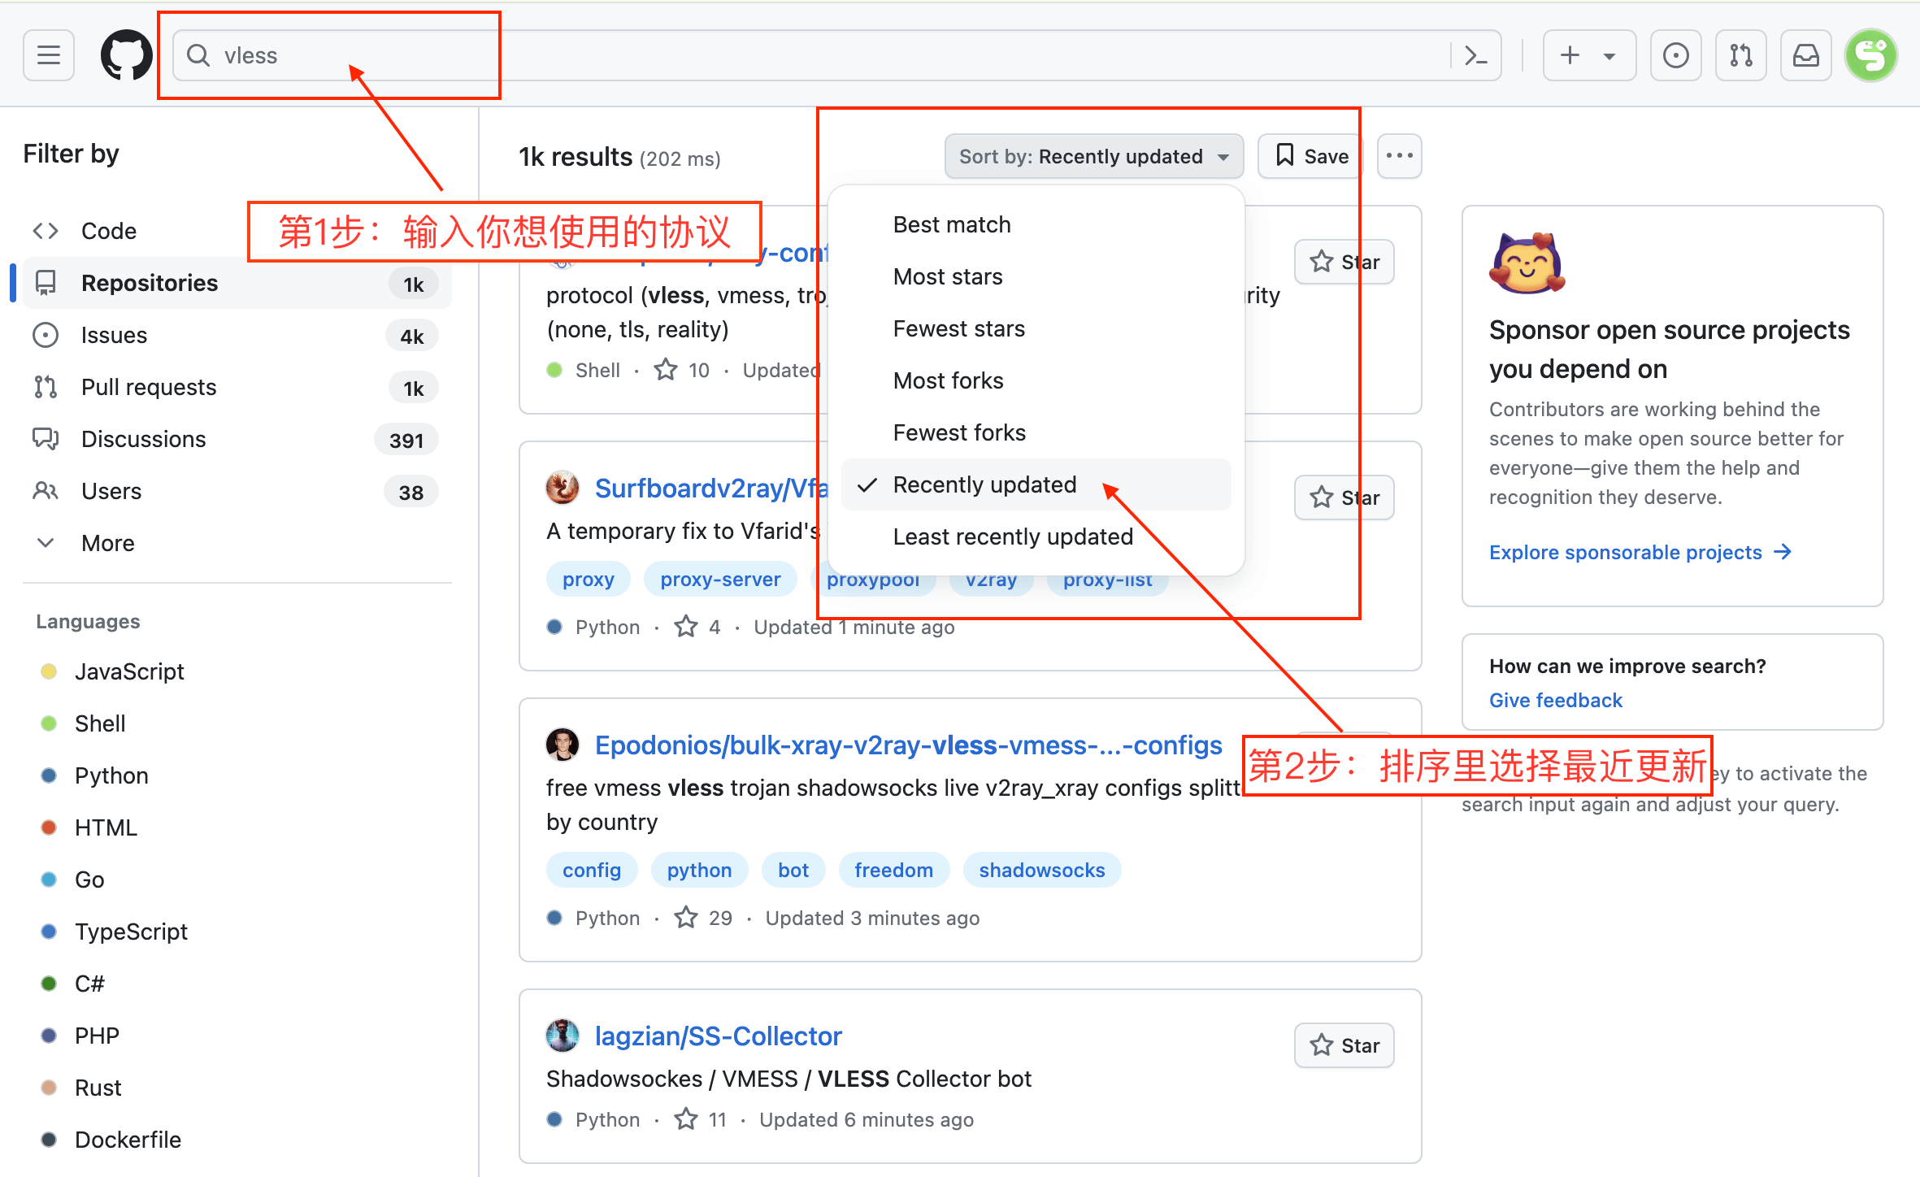Expand the More filter section
The height and width of the screenshot is (1177, 1920).
[x=107, y=542]
